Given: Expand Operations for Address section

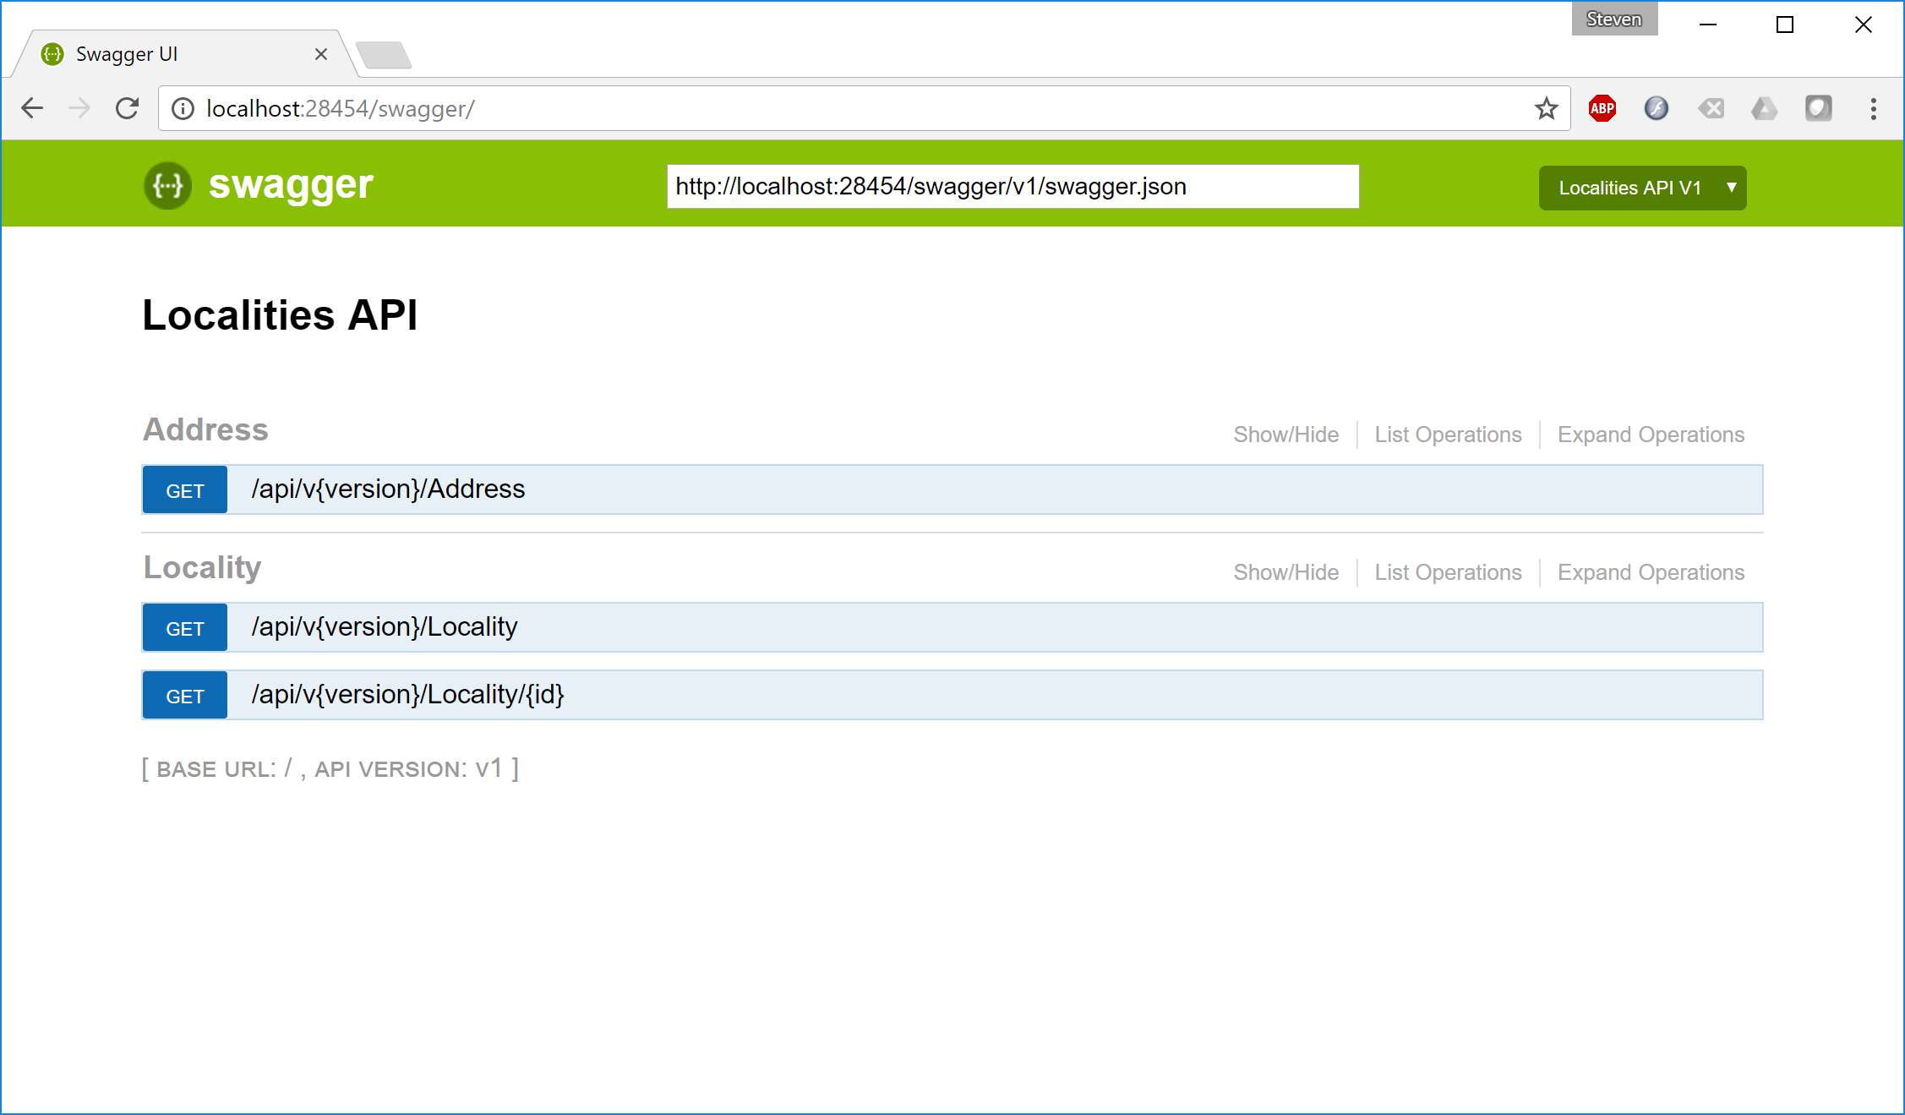Looking at the screenshot, I should click(x=1651, y=435).
